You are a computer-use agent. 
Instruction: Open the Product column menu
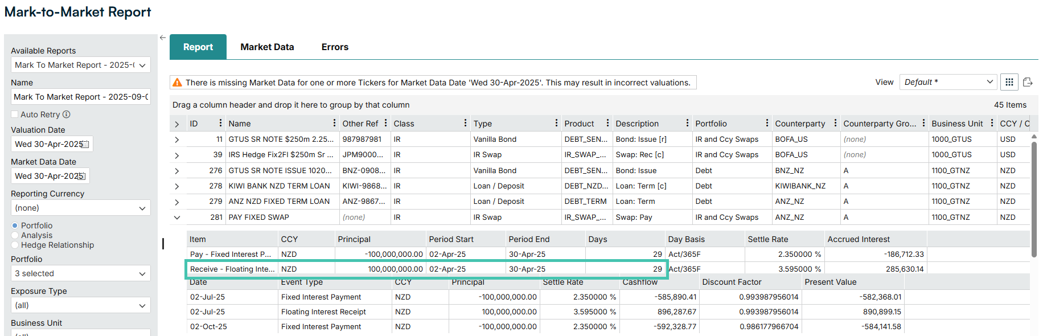click(607, 123)
